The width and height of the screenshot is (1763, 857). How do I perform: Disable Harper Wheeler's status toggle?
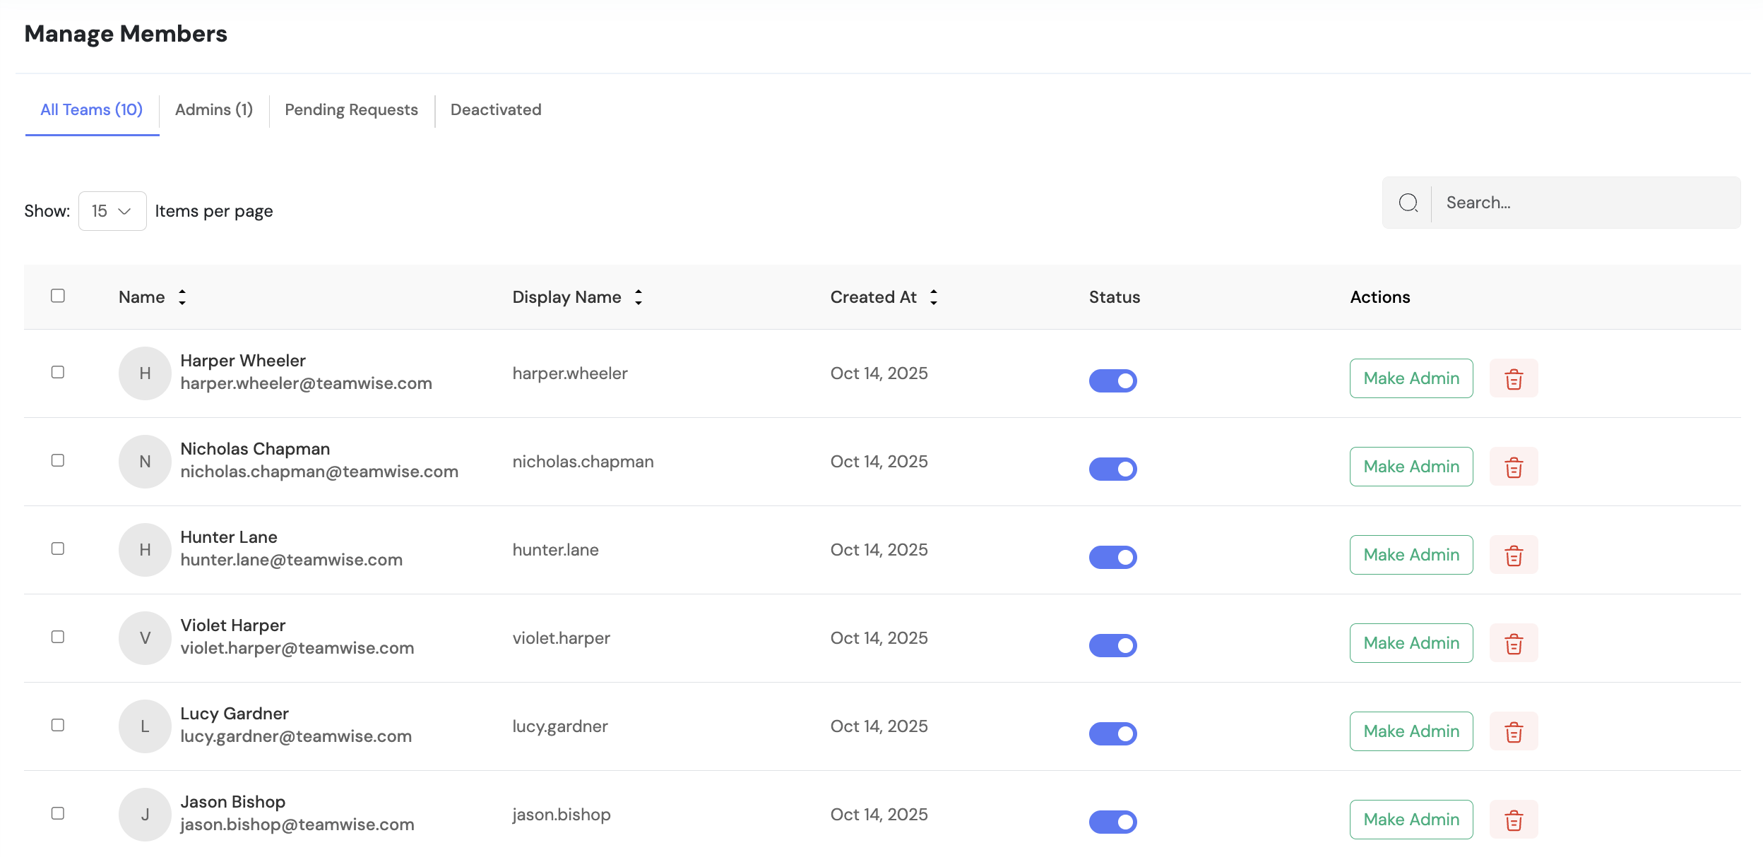click(1112, 380)
